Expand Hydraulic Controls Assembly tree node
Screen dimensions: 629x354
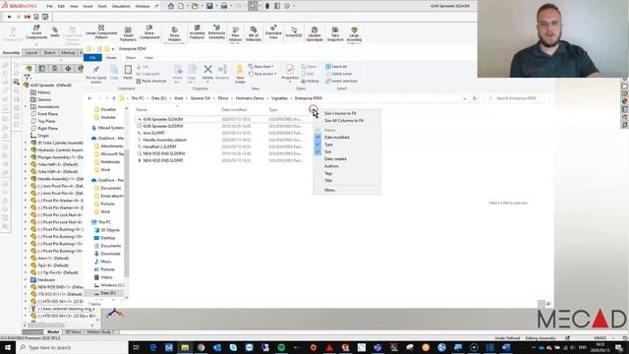pyautogui.click(x=26, y=150)
